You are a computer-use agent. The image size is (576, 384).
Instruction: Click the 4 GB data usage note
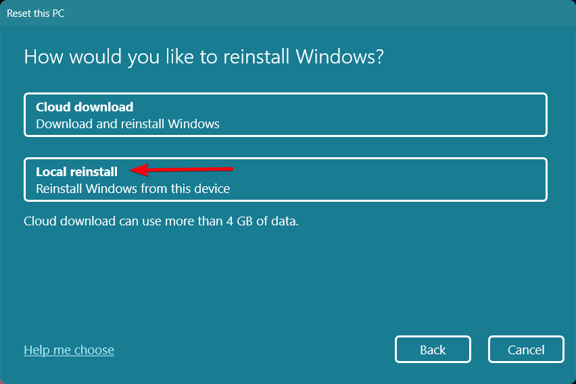click(161, 221)
